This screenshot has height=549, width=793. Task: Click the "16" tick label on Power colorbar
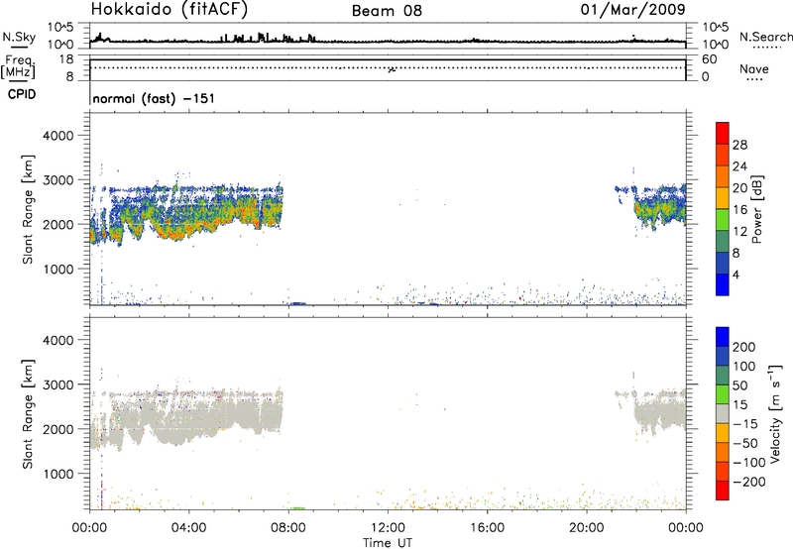pos(739,210)
